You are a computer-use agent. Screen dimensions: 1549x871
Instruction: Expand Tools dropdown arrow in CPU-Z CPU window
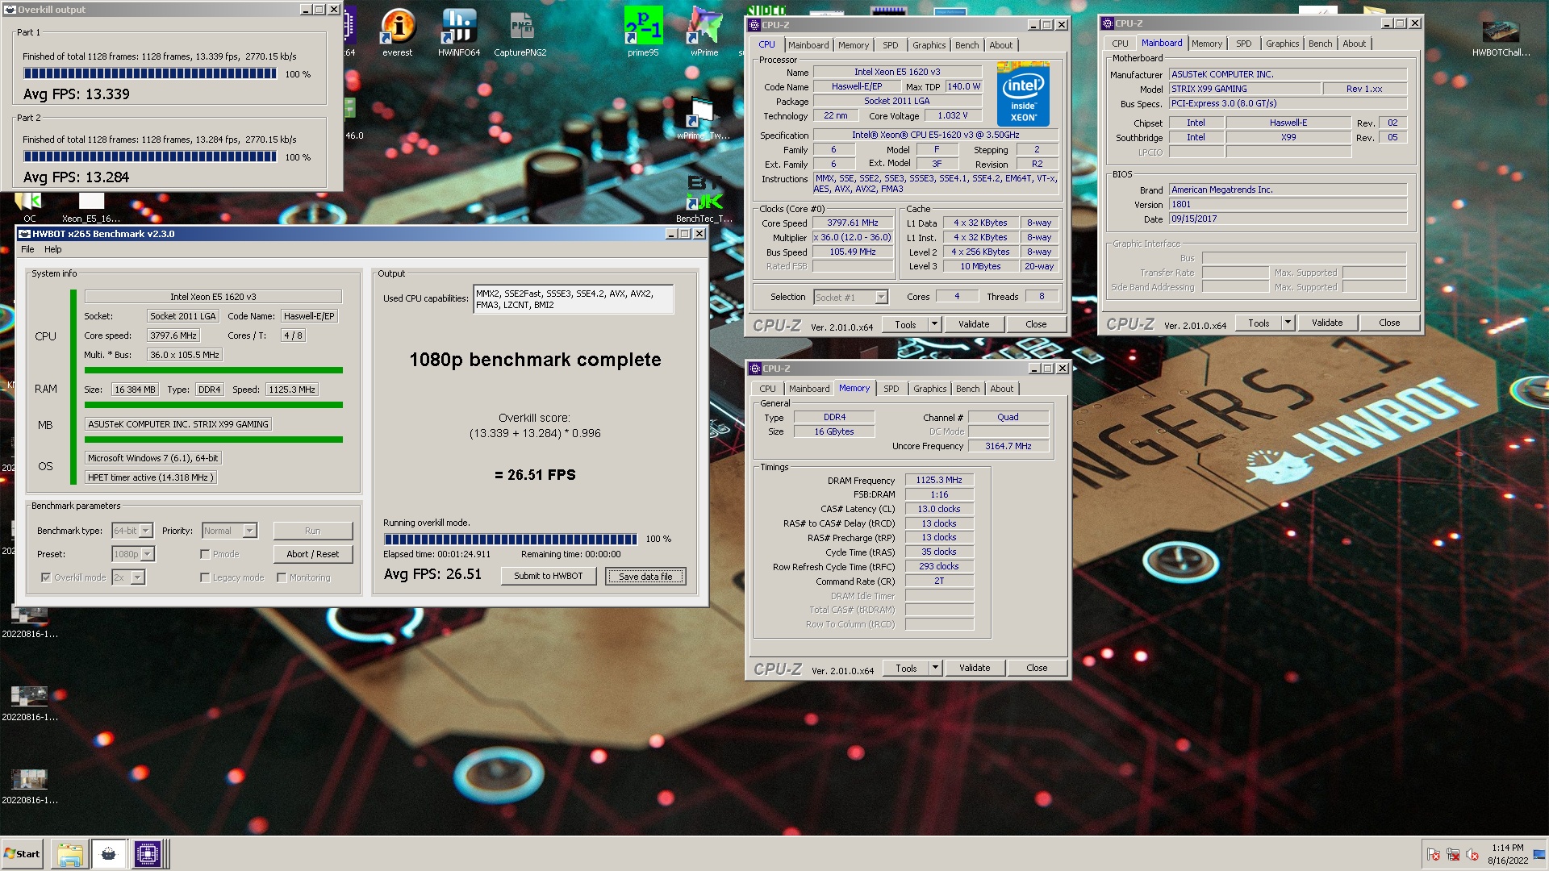coord(934,324)
